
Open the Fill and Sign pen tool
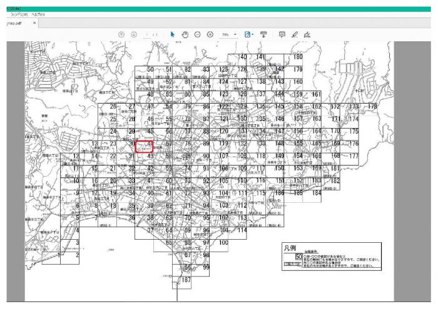pos(307,34)
